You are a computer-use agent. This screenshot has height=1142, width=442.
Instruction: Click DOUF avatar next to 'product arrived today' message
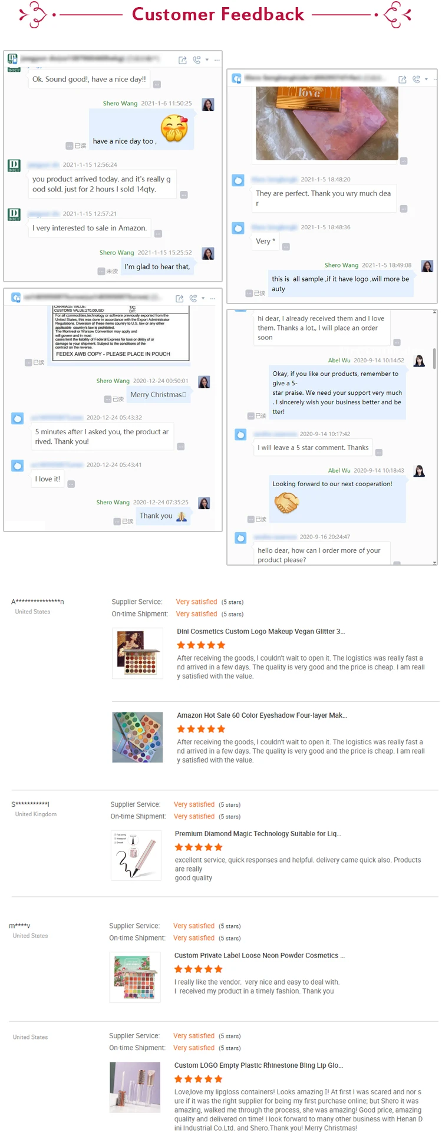tap(14, 166)
